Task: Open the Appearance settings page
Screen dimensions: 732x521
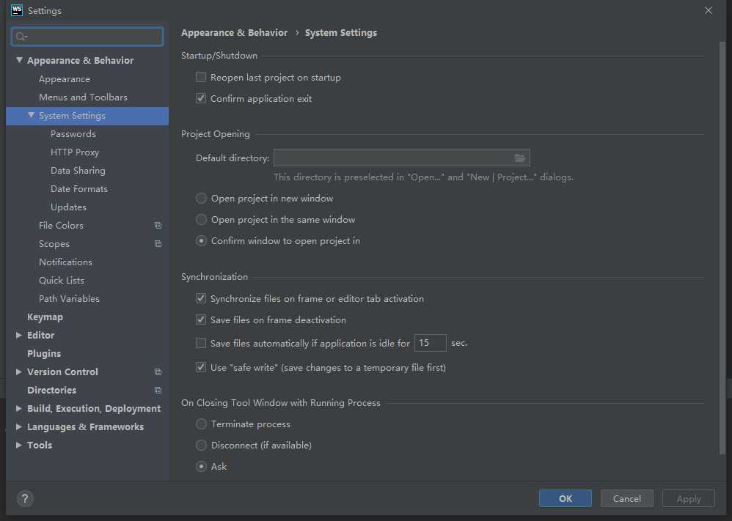Action: pos(65,79)
